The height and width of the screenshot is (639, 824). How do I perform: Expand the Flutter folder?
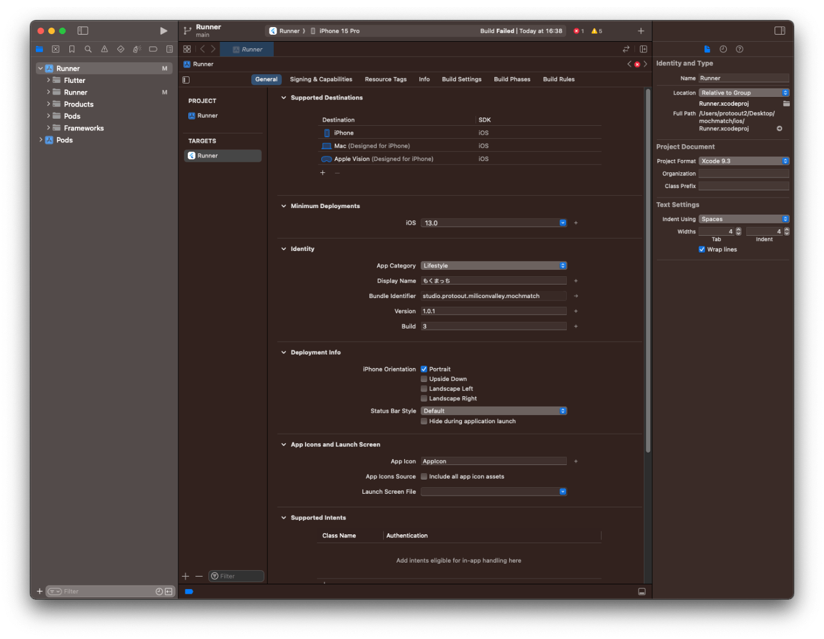pyautogui.click(x=48, y=80)
